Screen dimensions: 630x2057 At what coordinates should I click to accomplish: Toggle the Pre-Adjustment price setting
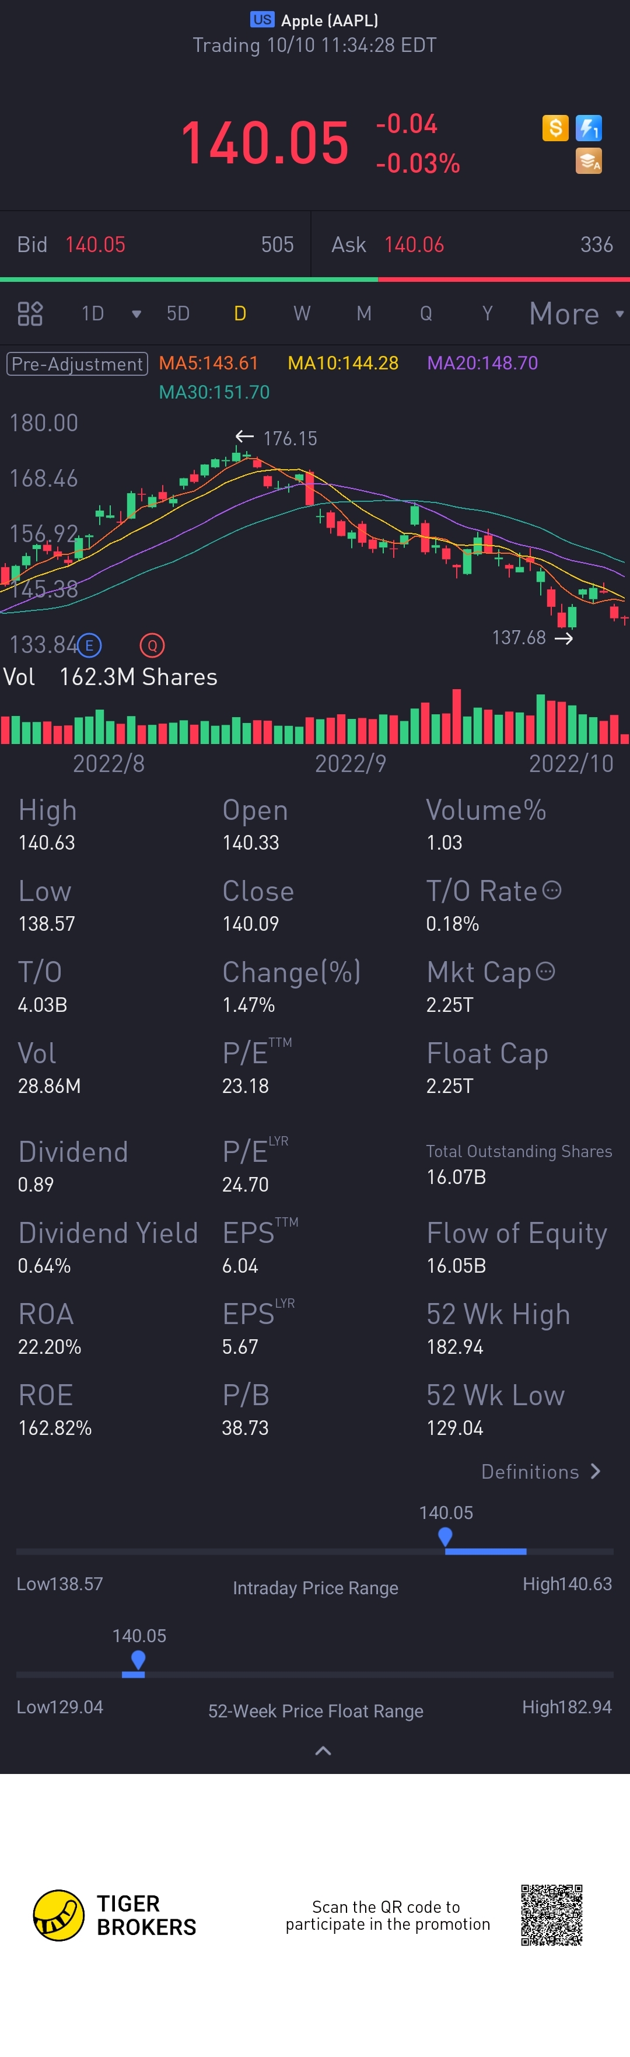78,364
